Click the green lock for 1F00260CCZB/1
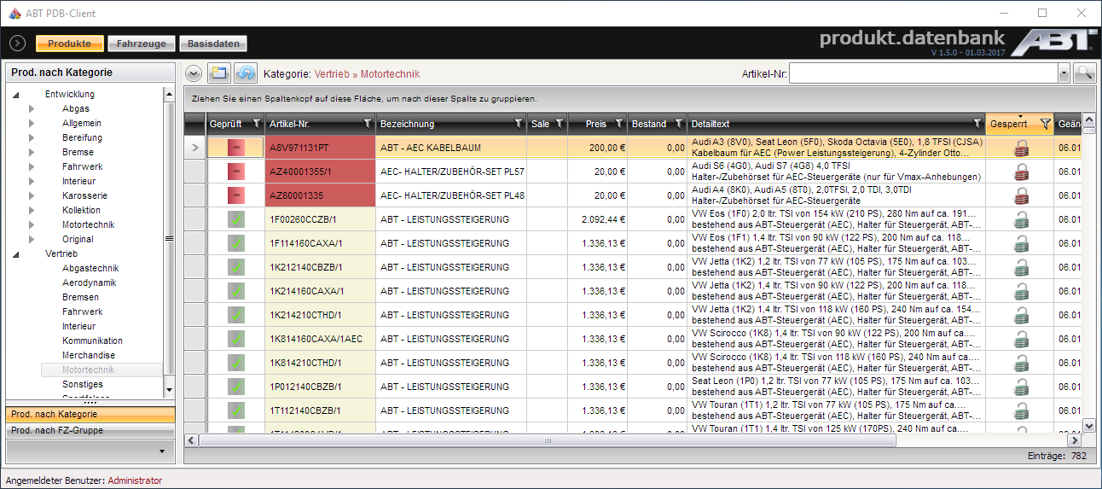The width and height of the screenshot is (1102, 489). [1020, 219]
